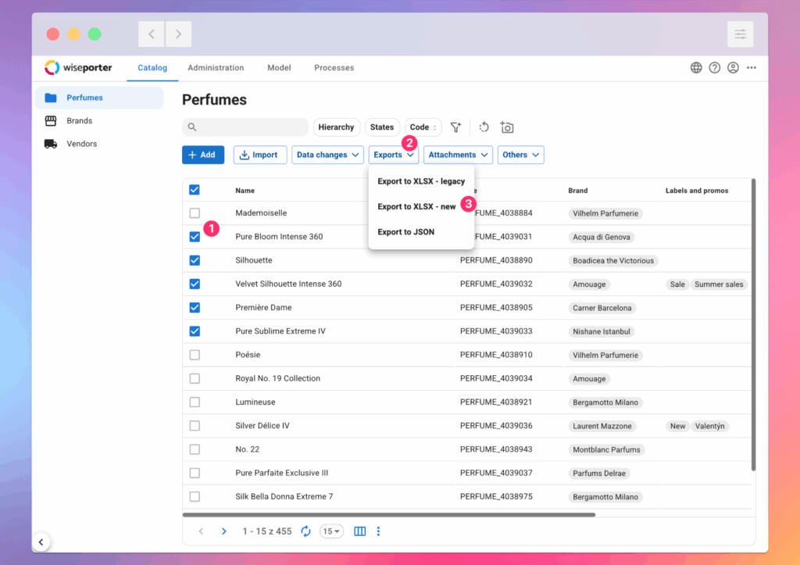The width and height of the screenshot is (800, 565).
Task: Open the Code filter
Action: 423,127
